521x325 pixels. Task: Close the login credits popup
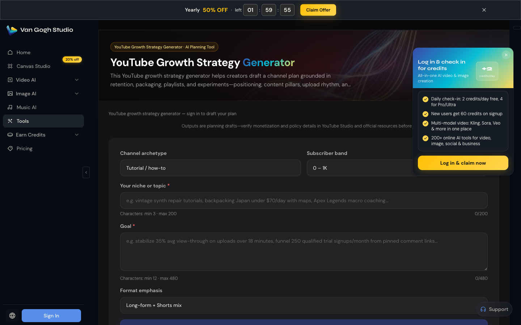[506, 55]
